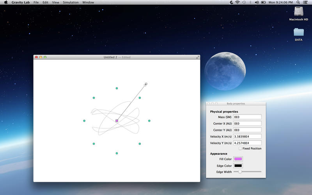312x195 pixels.
Task: Select the pink body at the center
Action: [117, 121]
